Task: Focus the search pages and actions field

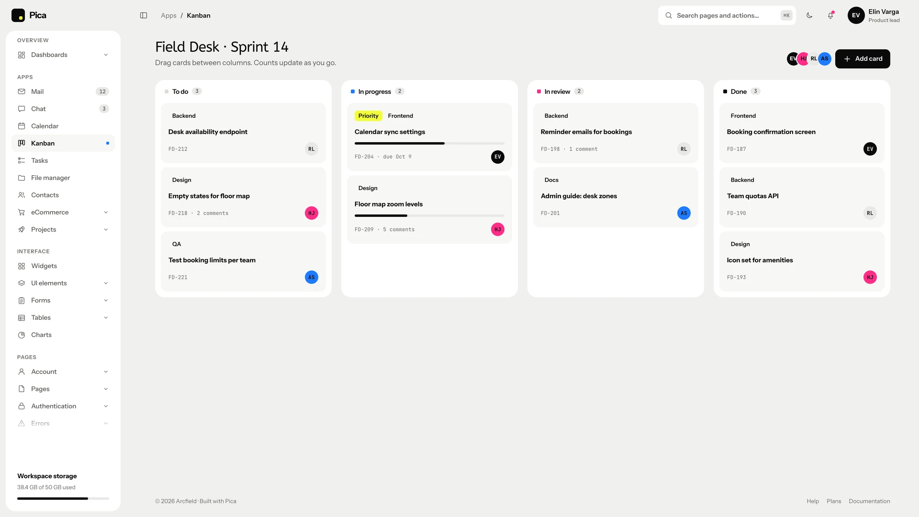Action: click(727, 15)
